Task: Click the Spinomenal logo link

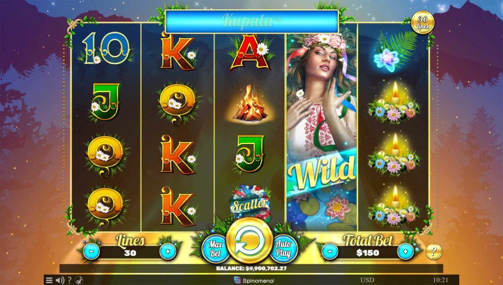Action: (x=254, y=280)
